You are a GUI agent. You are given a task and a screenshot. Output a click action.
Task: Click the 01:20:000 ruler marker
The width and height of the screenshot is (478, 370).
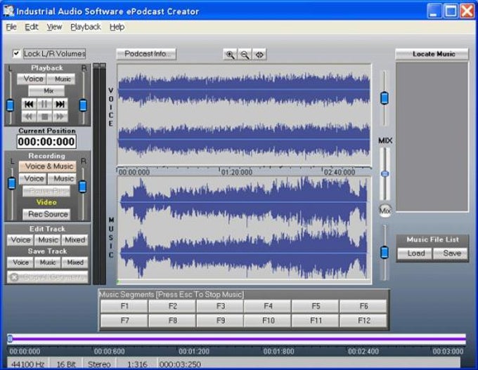click(237, 172)
